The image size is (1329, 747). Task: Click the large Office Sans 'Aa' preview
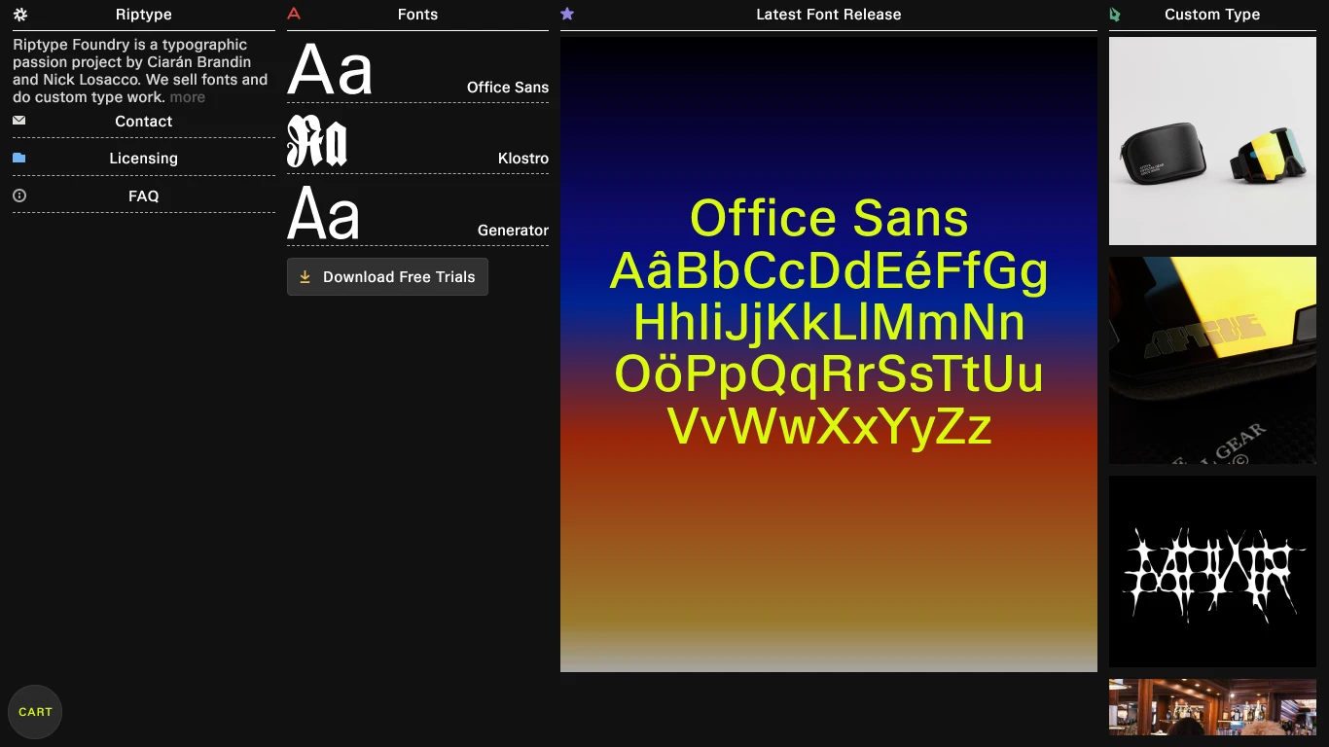(330, 70)
